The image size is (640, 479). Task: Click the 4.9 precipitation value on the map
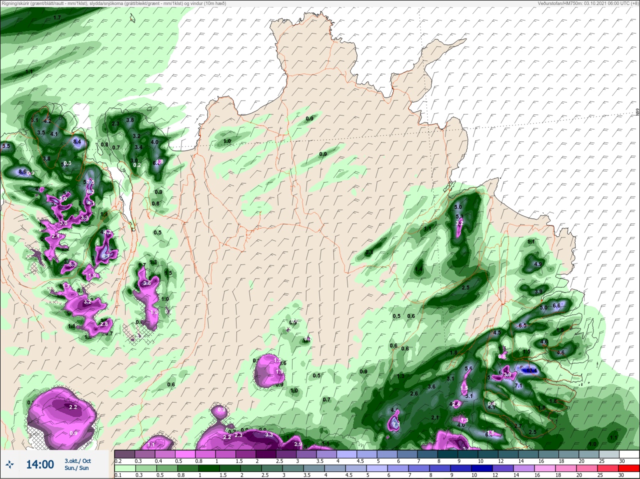point(538,264)
